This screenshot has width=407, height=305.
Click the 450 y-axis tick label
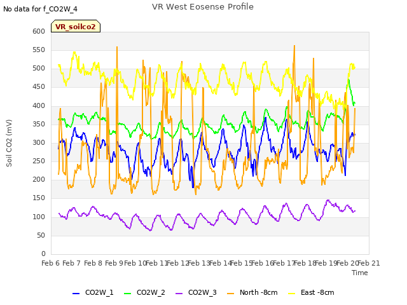pyautogui.click(x=39, y=87)
